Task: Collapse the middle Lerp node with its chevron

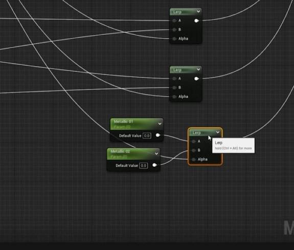Action: point(198,70)
